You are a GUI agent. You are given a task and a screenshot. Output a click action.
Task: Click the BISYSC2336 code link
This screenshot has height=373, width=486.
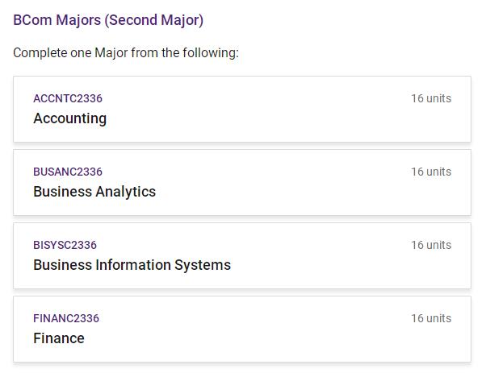tap(65, 245)
